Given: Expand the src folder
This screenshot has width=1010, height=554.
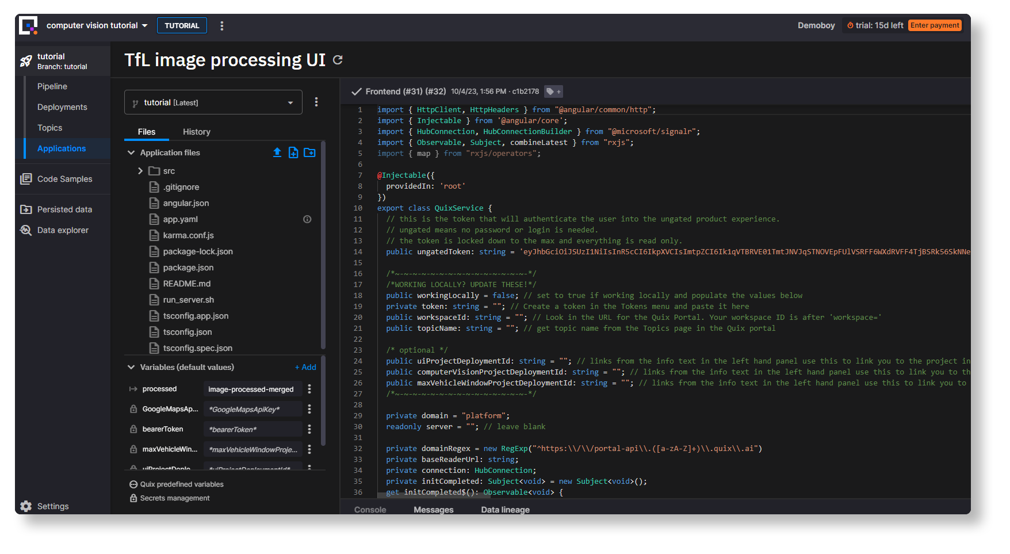Looking at the screenshot, I should 140,171.
